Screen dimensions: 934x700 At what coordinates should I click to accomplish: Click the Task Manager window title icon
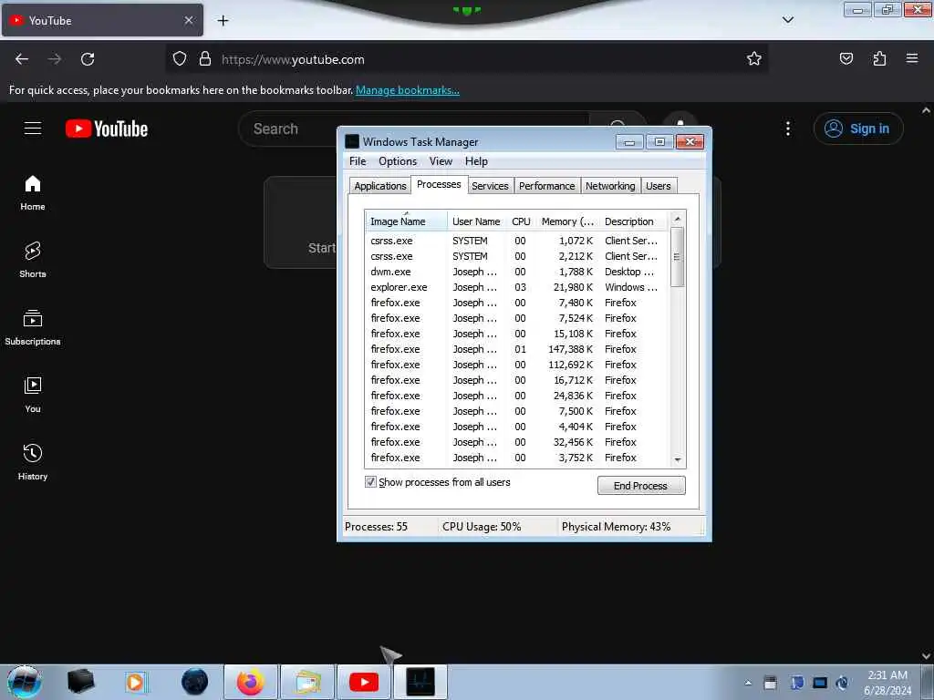352,141
